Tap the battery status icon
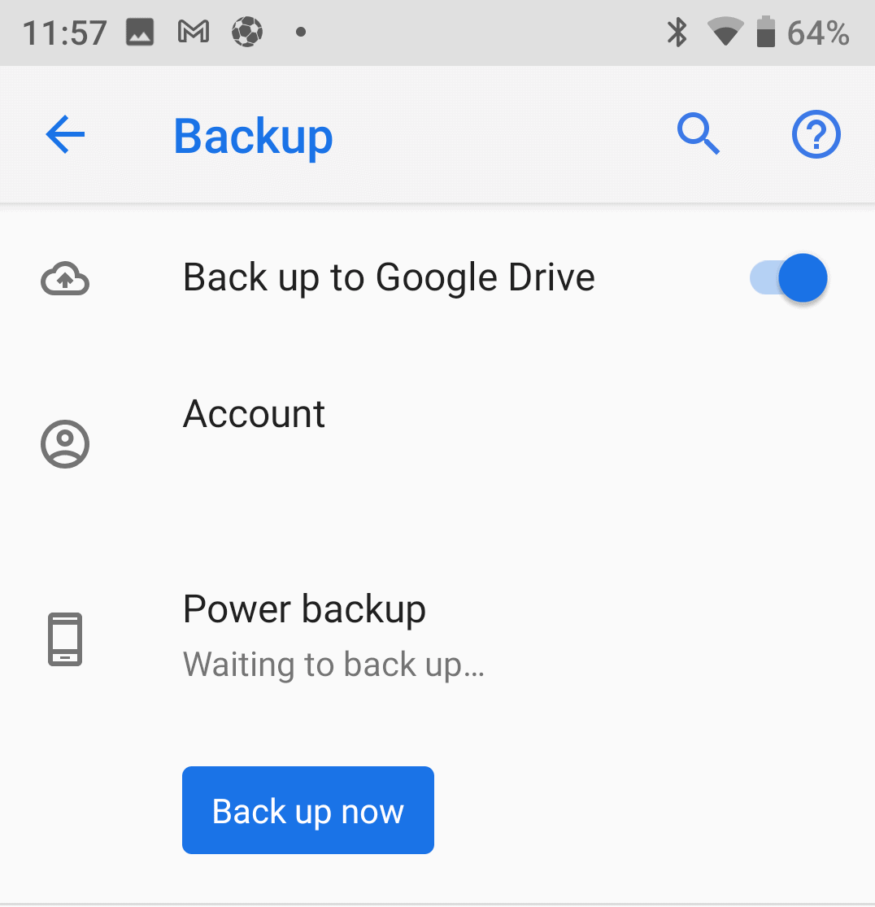The width and height of the screenshot is (875, 907). coord(766,32)
